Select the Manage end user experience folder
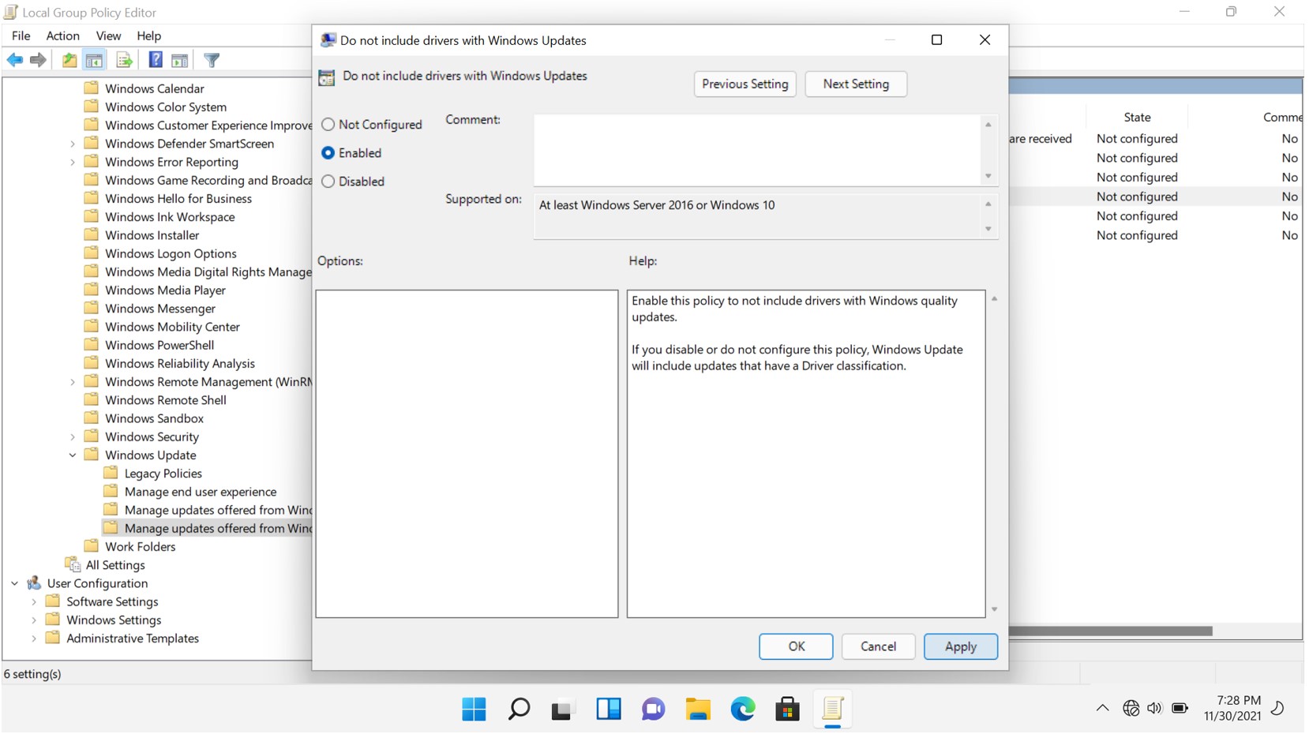Image resolution: width=1309 pixels, height=734 pixels. click(200, 492)
